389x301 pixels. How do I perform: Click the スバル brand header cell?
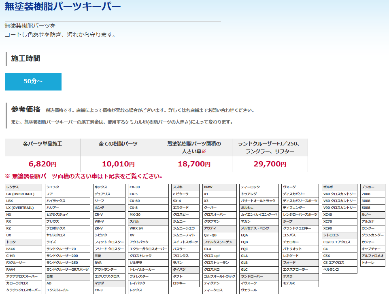(149, 221)
